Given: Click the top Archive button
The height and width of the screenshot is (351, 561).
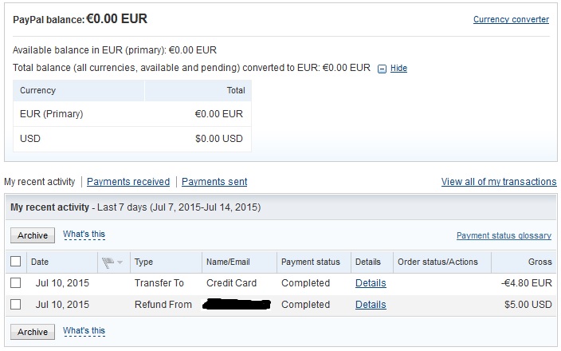Looking at the screenshot, I should pos(33,235).
